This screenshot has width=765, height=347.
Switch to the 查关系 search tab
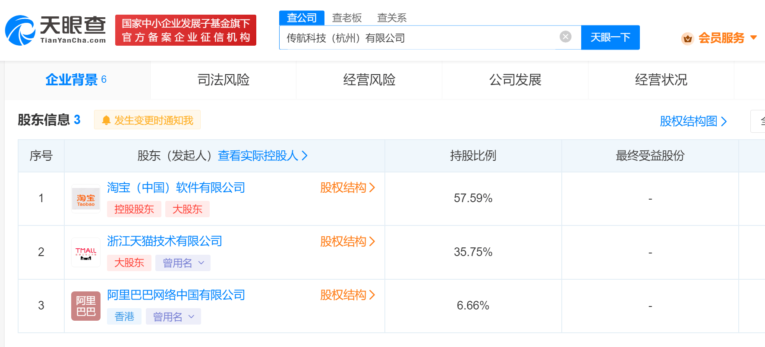point(392,18)
